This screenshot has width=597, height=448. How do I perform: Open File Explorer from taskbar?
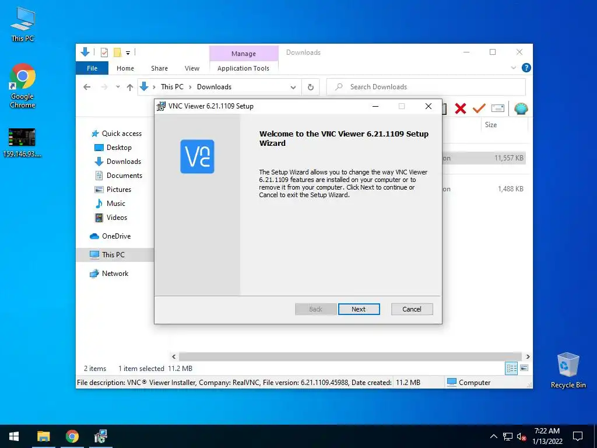tap(43, 436)
